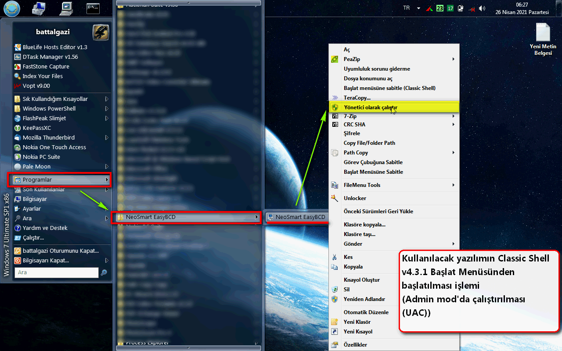Open Ayarlar in the start menu

(32, 208)
